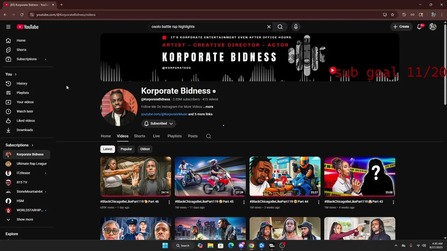Open the Subscribed notification dropdown
The image size is (447, 251).
(x=159, y=123)
